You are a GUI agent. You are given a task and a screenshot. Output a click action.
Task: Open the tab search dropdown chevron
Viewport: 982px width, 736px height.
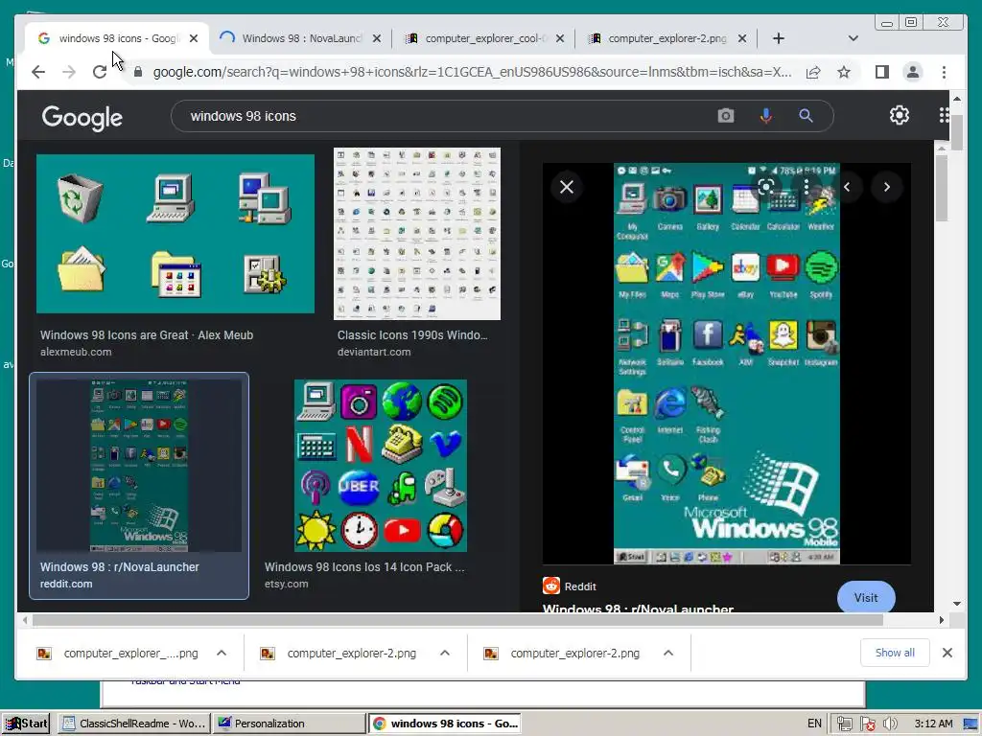[853, 38]
